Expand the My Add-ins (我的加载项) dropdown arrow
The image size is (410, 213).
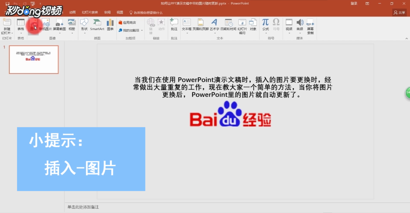pos(142,30)
